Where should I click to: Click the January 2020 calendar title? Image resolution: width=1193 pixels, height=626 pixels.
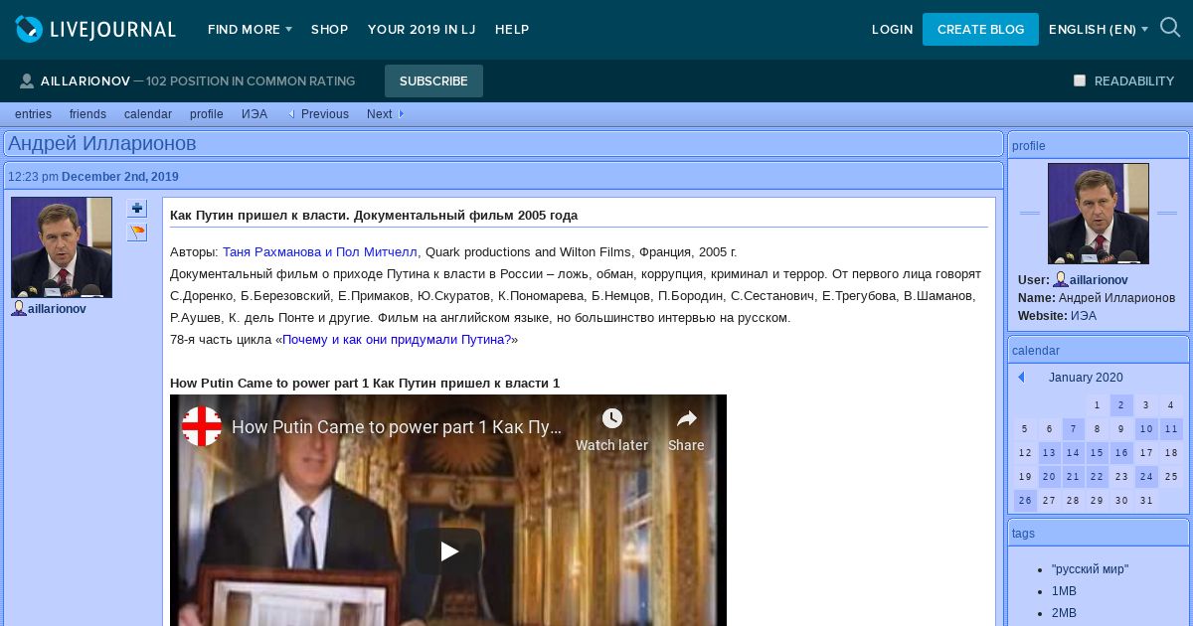tap(1086, 378)
